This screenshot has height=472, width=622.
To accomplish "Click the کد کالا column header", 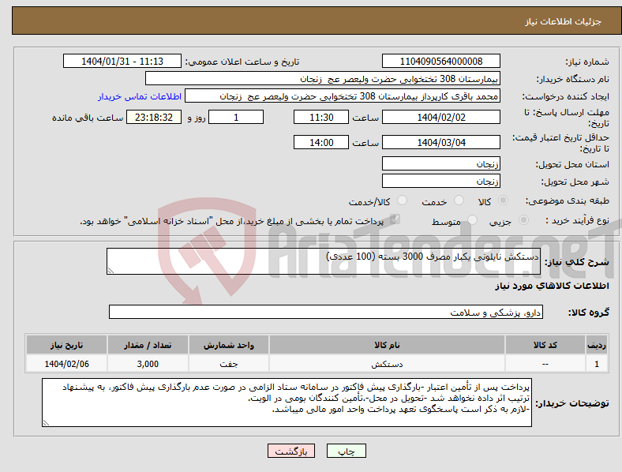I will 545,345.
